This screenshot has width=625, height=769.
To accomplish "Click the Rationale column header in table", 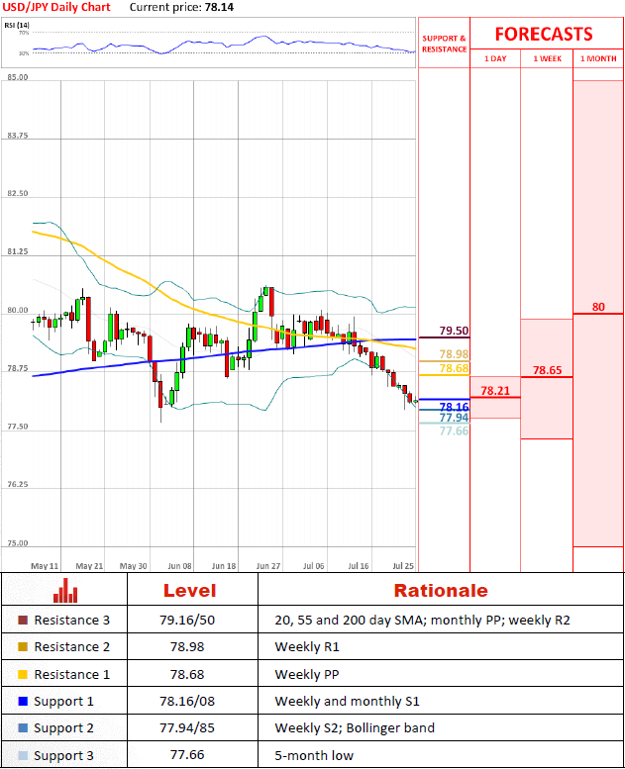I will (441, 591).
